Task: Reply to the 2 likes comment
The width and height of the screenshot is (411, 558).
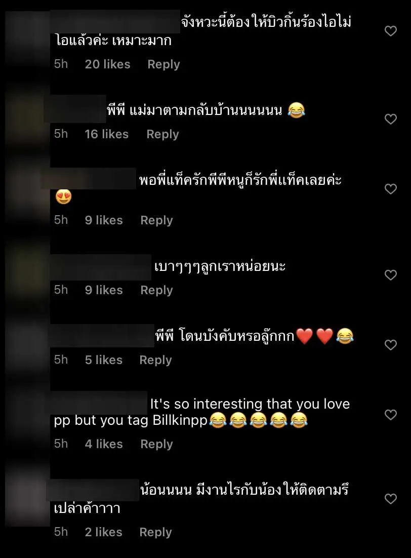Action: pos(155,532)
